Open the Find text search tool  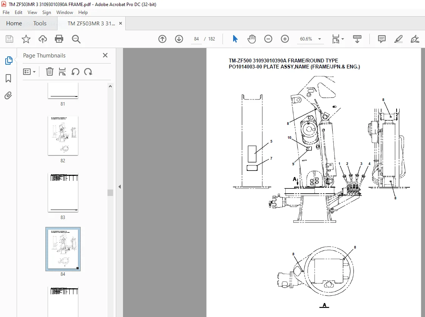[x=76, y=39]
